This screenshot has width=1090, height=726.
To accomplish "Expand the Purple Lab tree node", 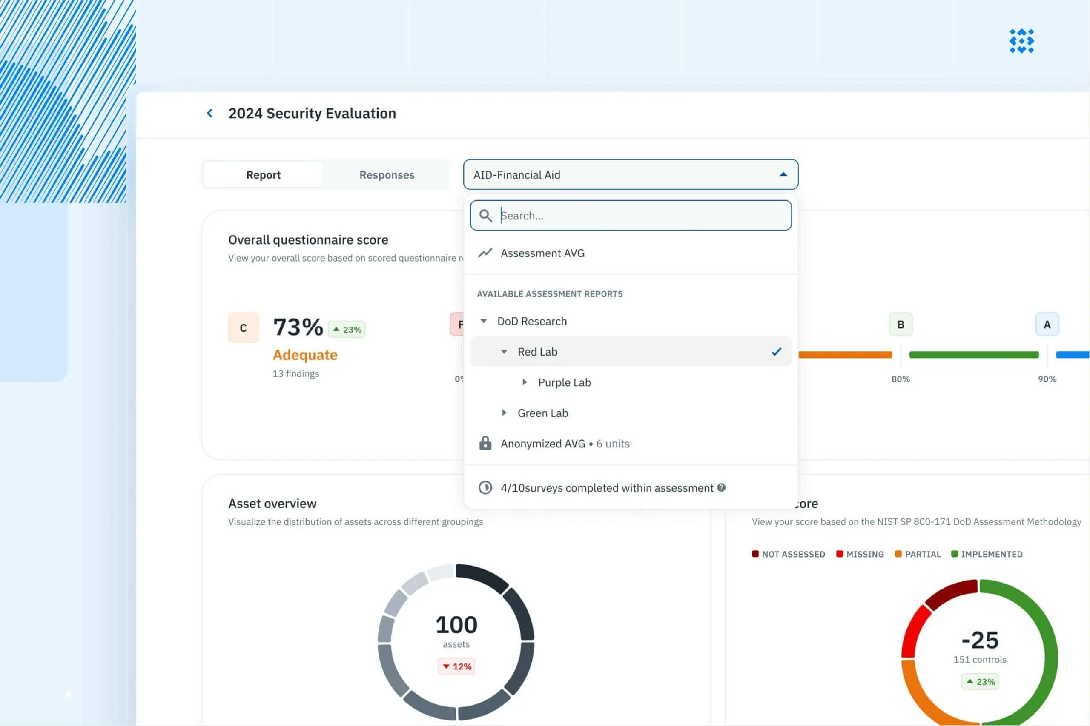I will (x=525, y=382).
